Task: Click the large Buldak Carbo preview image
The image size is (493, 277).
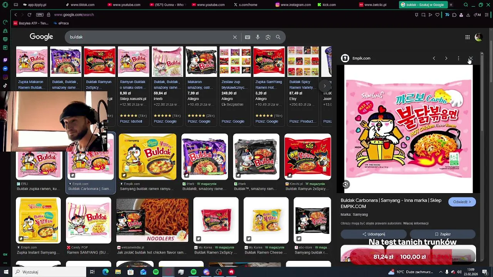Action: click(x=408, y=129)
